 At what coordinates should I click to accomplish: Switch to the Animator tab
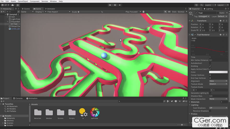coord(50,9)
